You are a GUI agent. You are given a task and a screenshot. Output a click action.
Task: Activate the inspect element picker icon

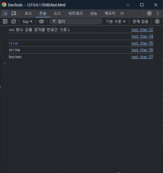(5, 13)
